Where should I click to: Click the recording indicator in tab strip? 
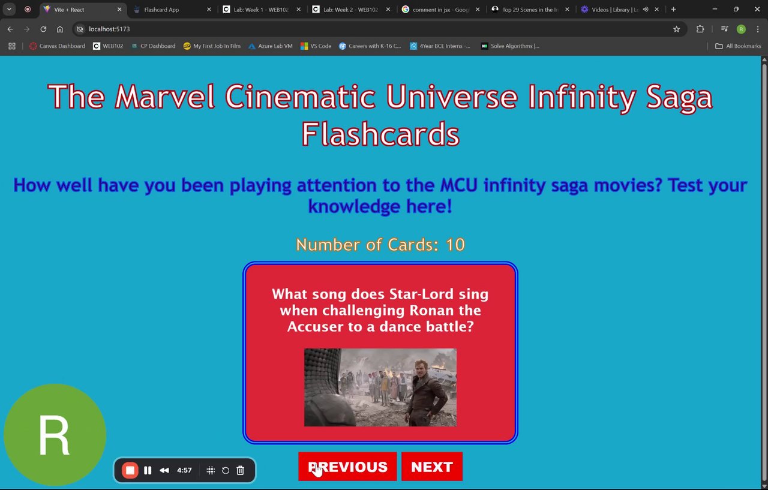click(x=28, y=10)
